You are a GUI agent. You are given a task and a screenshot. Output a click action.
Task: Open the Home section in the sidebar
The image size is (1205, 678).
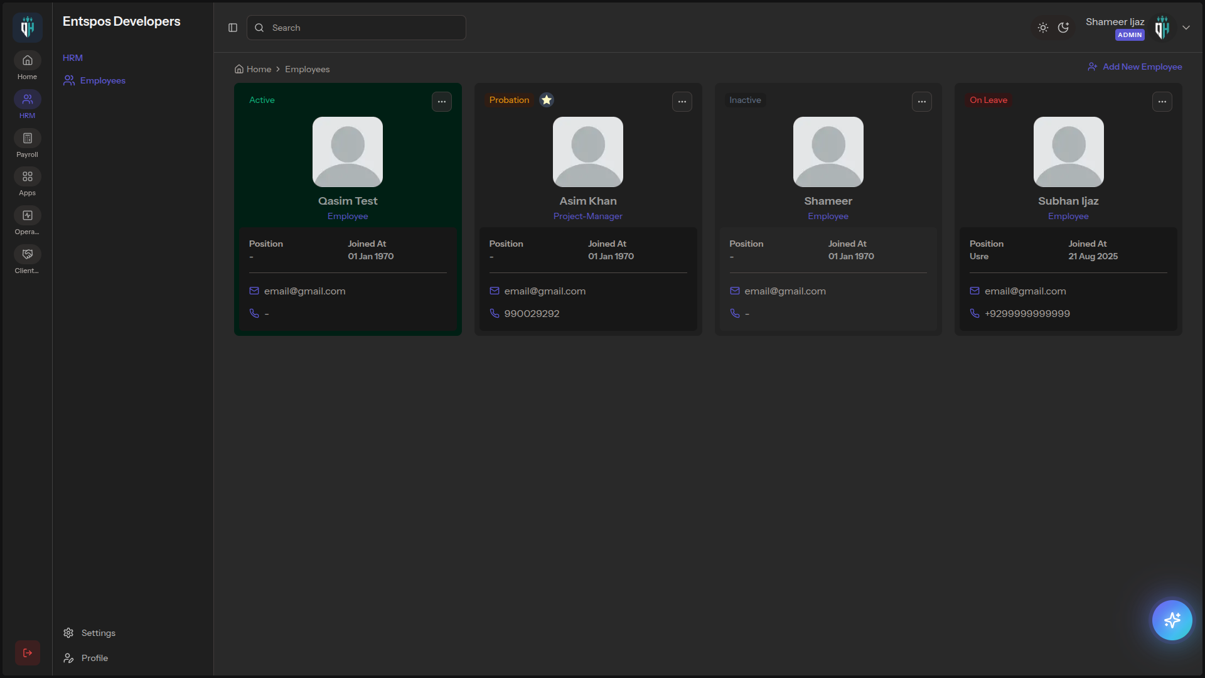27,66
